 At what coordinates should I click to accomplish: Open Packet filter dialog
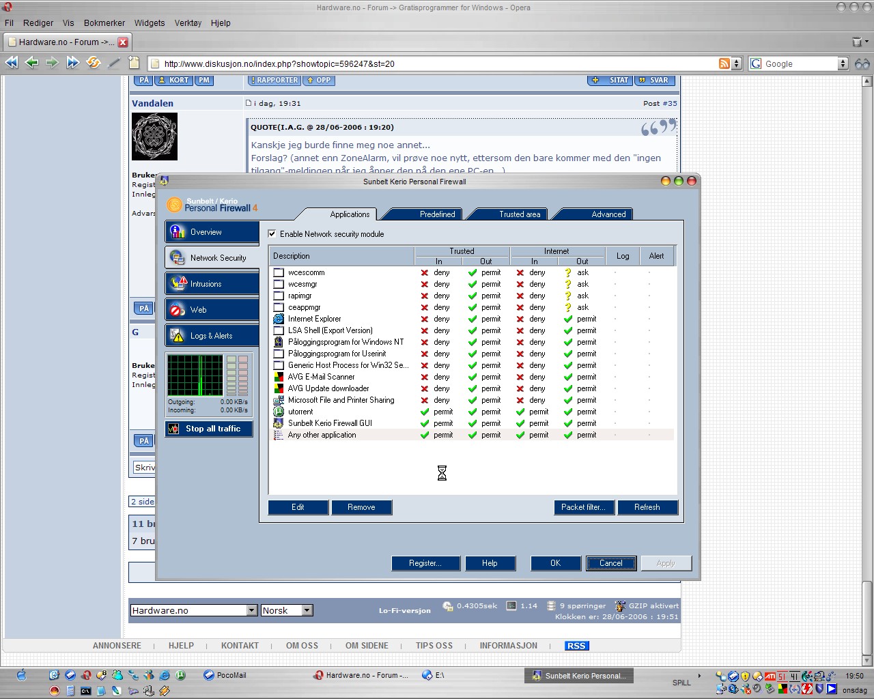click(x=584, y=507)
